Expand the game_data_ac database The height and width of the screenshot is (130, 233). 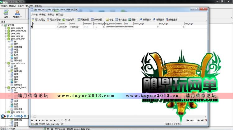pyautogui.click(x=6, y=36)
